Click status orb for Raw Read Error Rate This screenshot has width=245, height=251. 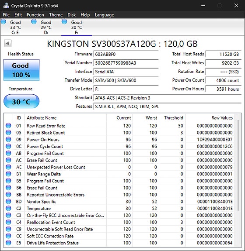pos(8,126)
